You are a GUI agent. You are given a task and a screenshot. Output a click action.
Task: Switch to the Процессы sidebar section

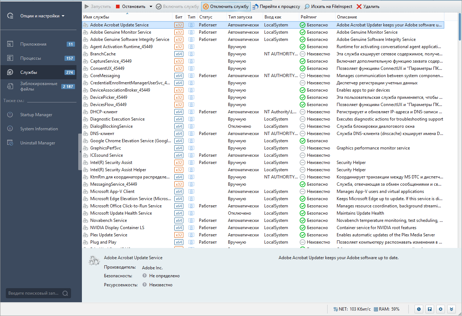point(38,58)
